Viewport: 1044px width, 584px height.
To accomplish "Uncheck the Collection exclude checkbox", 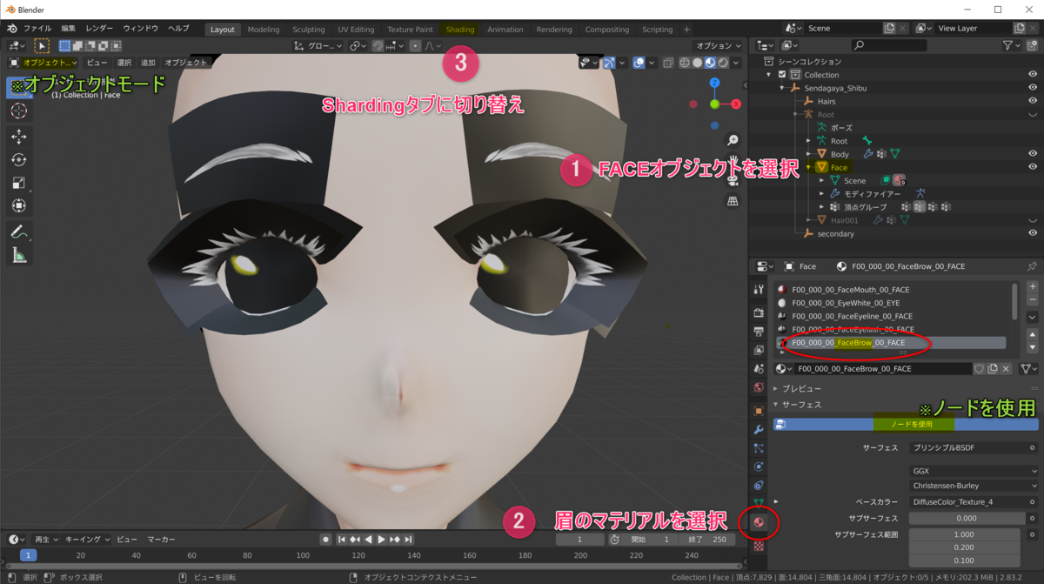I will (x=782, y=75).
